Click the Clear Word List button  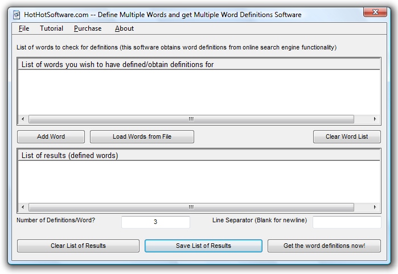coord(347,136)
